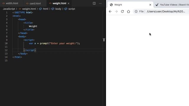Click the opening title tag

pos(28,23)
